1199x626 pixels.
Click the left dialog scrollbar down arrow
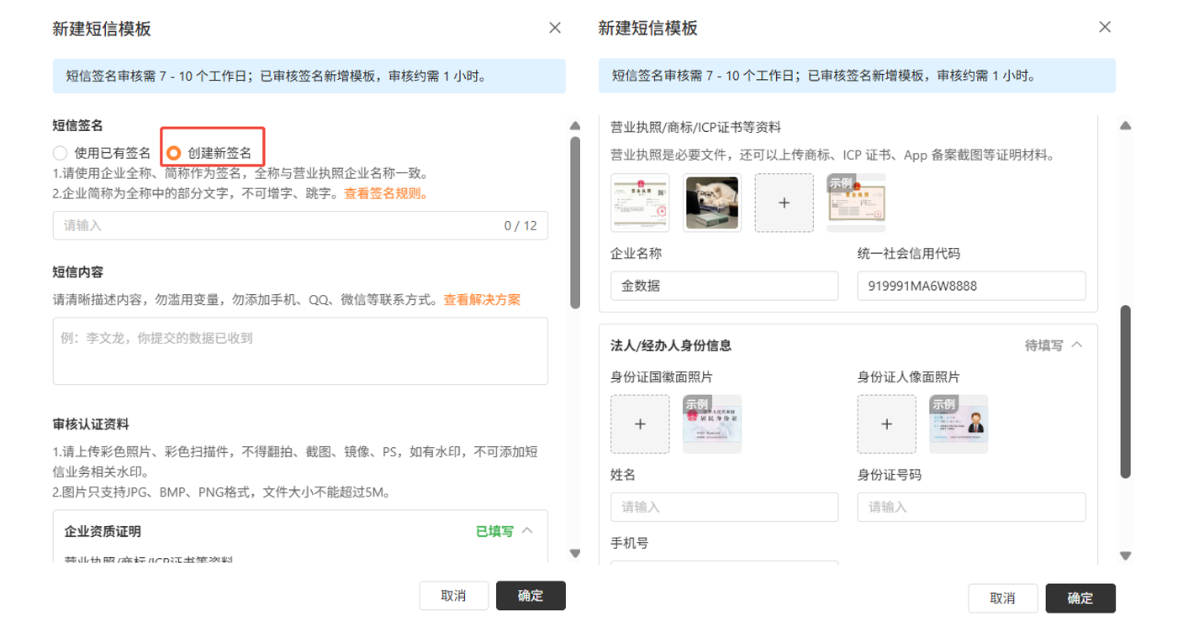pos(575,554)
